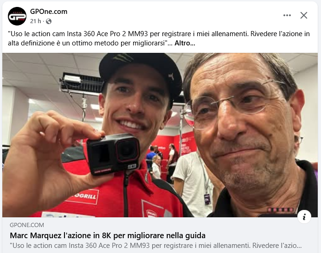This screenshot has height=253, width=321.
Task: Click the studio light rig behind rider
Action: 82,84
